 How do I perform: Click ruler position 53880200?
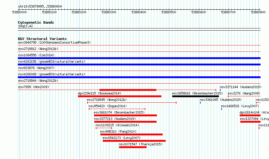(x=79, y=12)
